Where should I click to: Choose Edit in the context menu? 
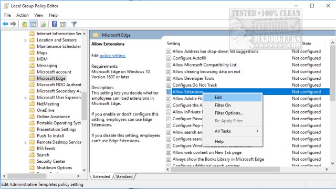coord(232,98)
